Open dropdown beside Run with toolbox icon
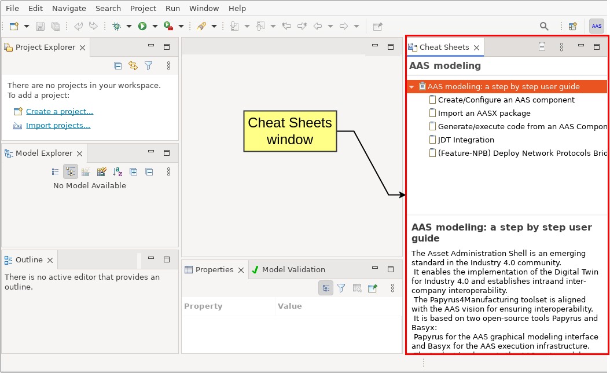This screenshot has width=610, height=373. tap(181, 27)
